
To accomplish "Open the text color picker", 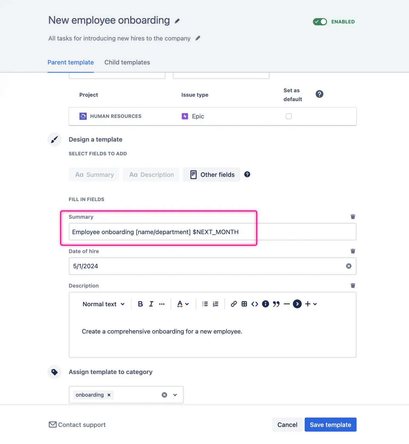I will coord(183,304).
